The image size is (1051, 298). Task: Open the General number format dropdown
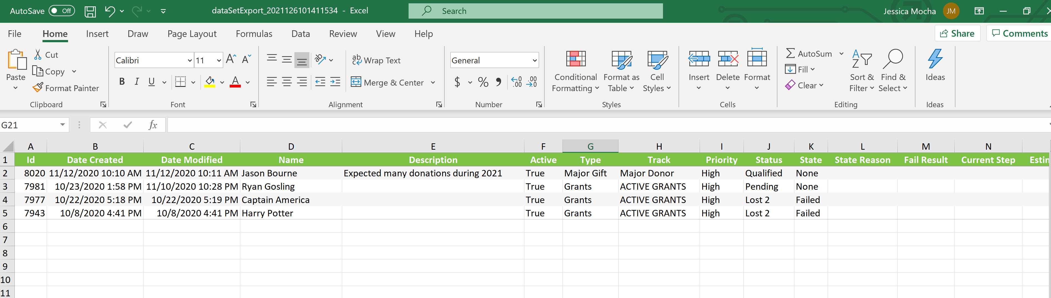(534, 61)
